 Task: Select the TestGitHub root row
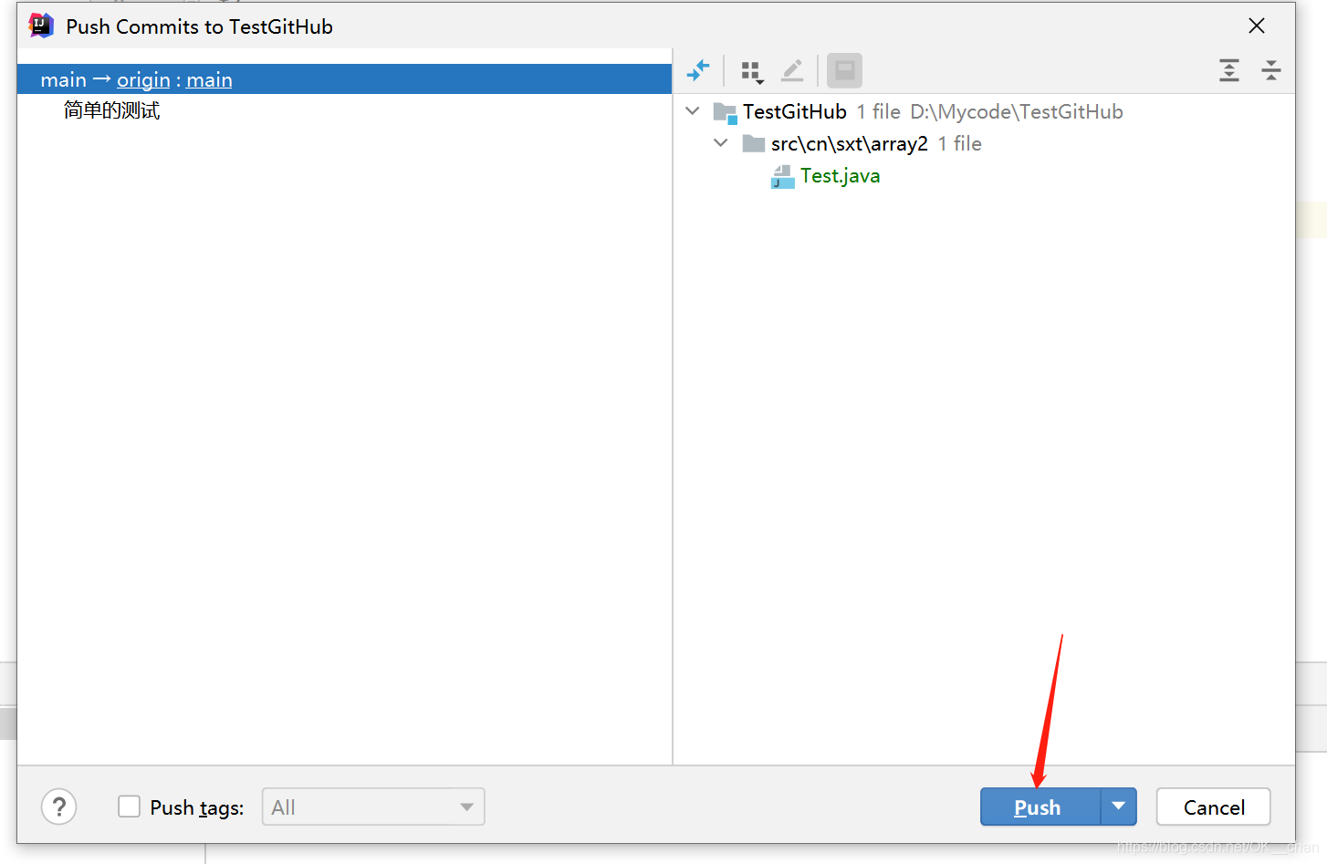point(984,111)
